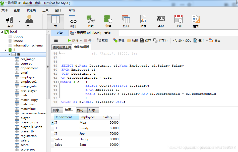This screenshot has width=238, height=152.
Task: Click the Comment (备注) button
Action: pos(199,40)
